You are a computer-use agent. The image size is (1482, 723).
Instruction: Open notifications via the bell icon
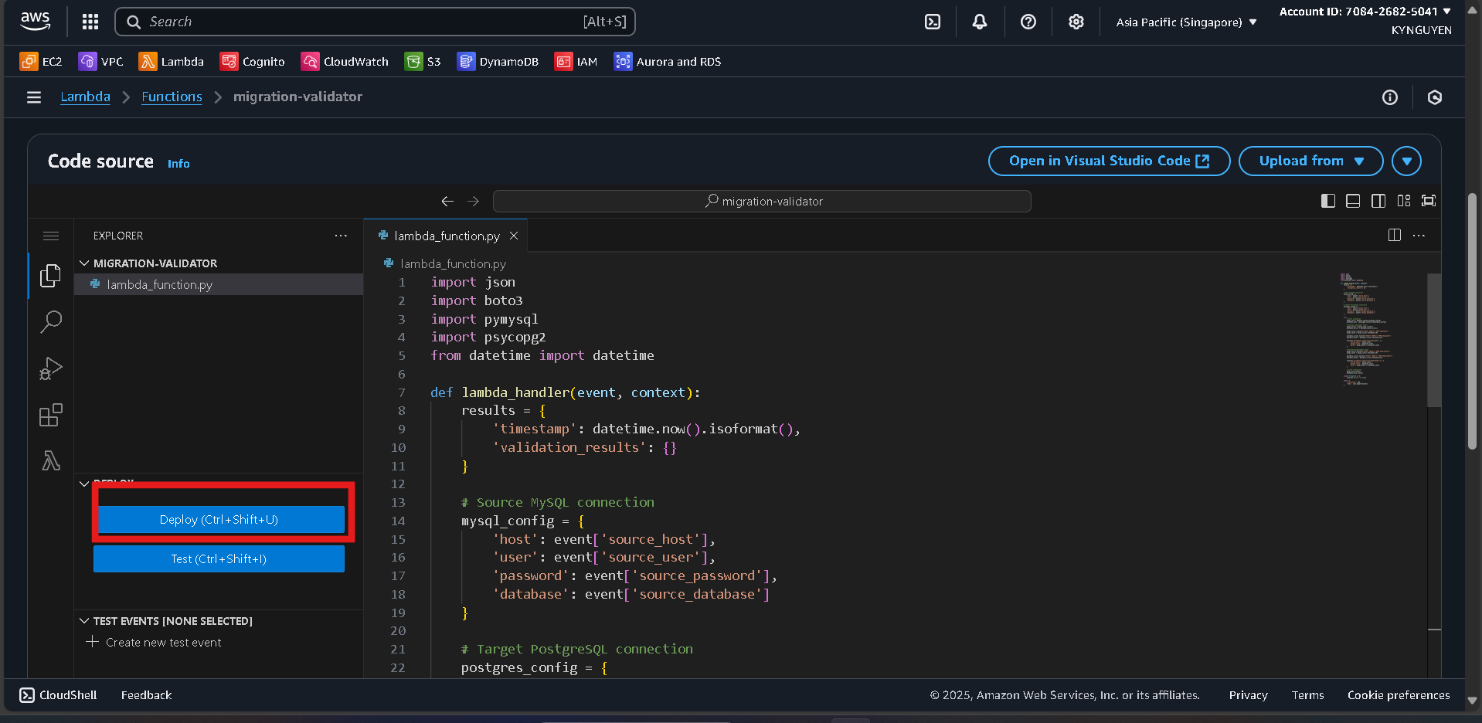[979, 22]
